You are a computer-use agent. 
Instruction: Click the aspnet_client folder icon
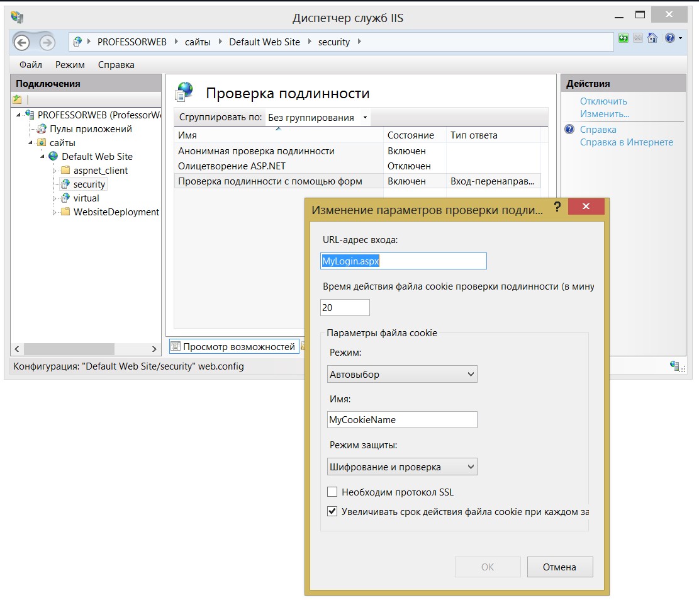pos(65,170)
